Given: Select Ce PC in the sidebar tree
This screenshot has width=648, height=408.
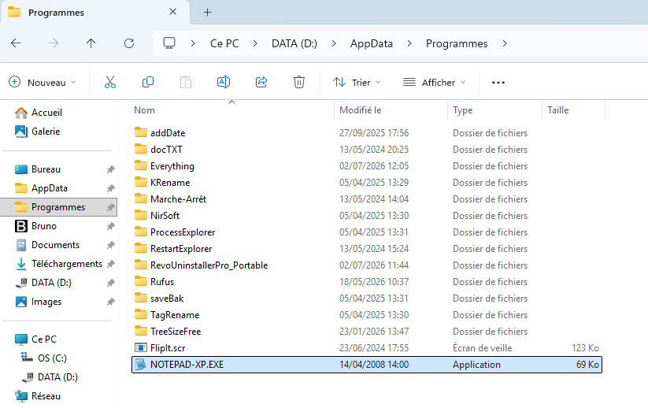Looking at the screenshot, I should pos(44,339).
